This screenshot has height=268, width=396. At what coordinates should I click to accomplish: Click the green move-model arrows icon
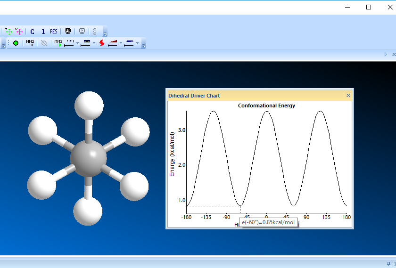8,31
